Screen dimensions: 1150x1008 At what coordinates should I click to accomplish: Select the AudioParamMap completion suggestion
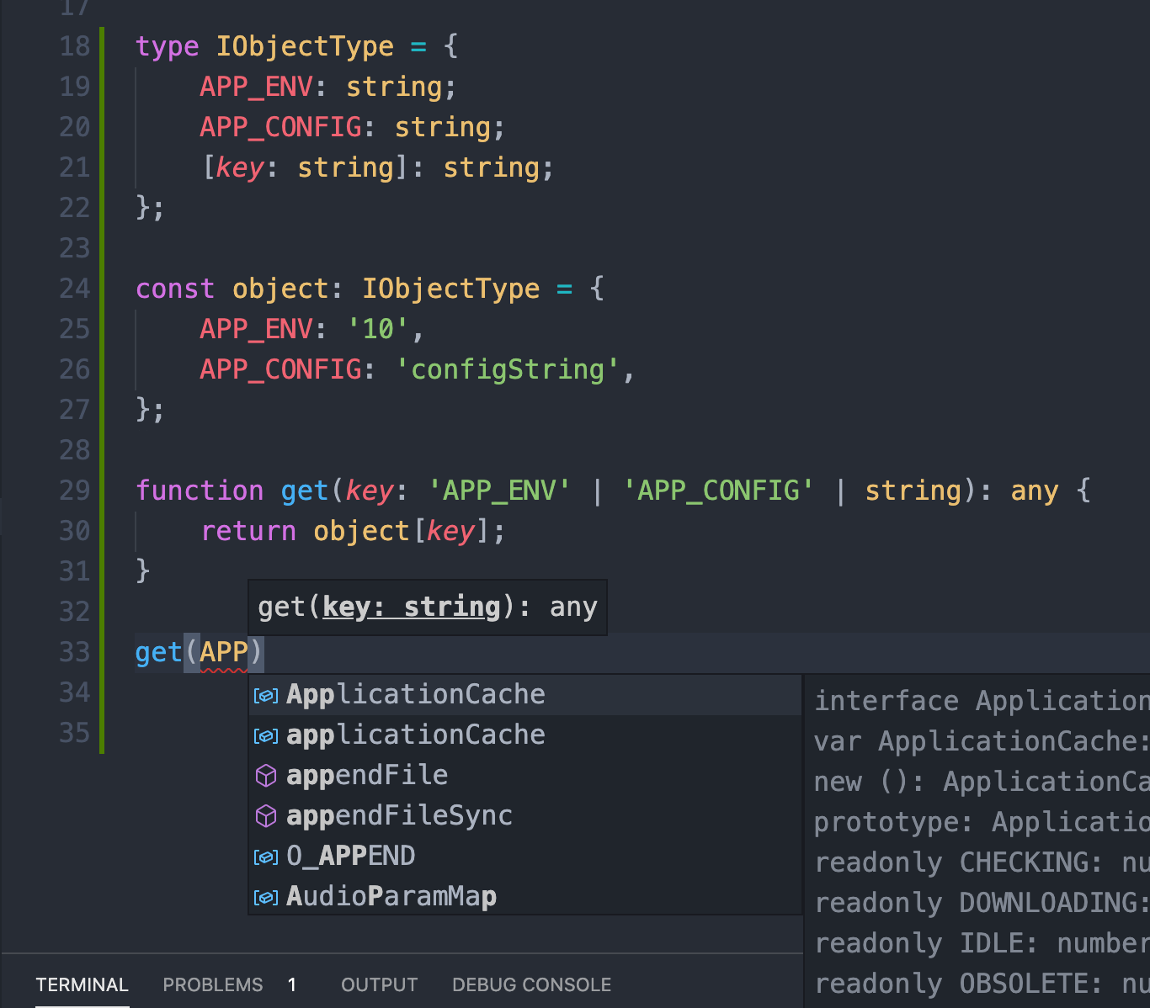(391, 896)
